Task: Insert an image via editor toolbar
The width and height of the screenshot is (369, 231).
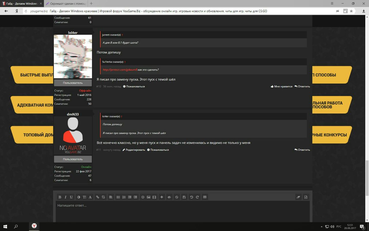Action: click(x=148, y=197)
